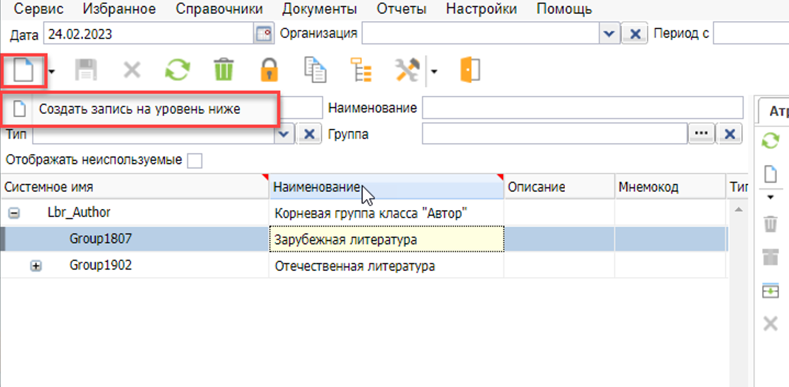The image size is (789, 387).
Task: Collapse the Lbr_Author tree node
Action: pos(14,214)
